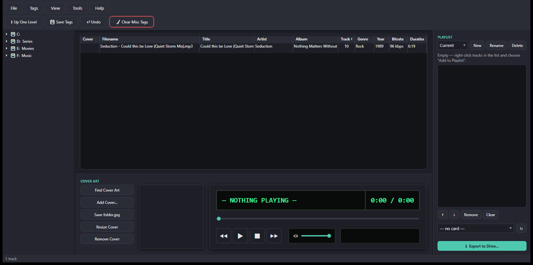The image size is (533, 265).
Task: Click the rewind playback button
Action: pos(224,236)
